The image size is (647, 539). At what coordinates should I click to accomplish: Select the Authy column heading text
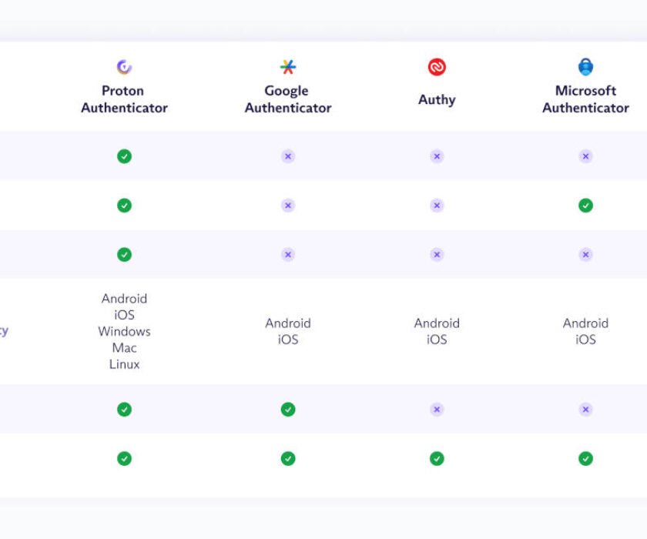coord(437,99)
